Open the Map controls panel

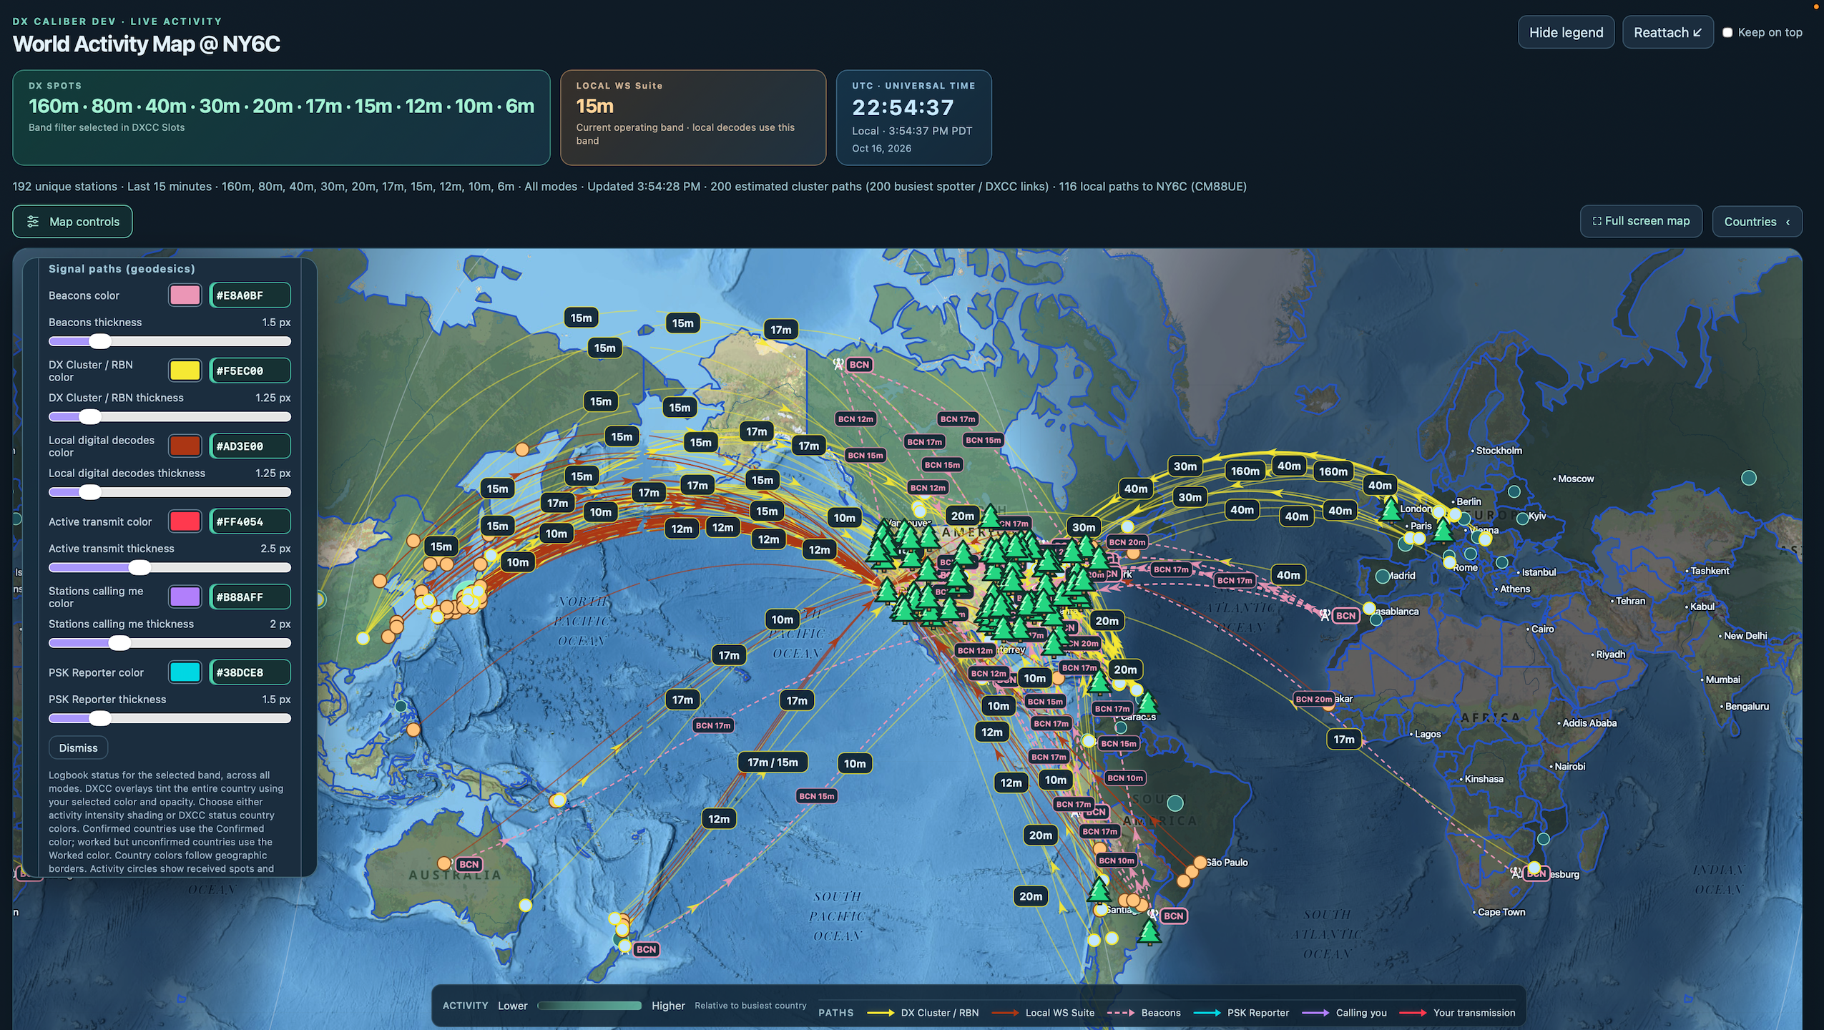[72, 222]
